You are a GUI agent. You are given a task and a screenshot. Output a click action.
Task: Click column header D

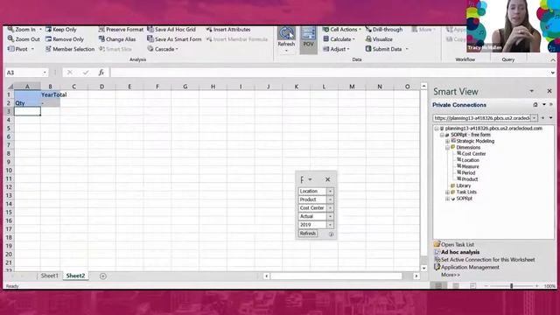tap(101, 87)
